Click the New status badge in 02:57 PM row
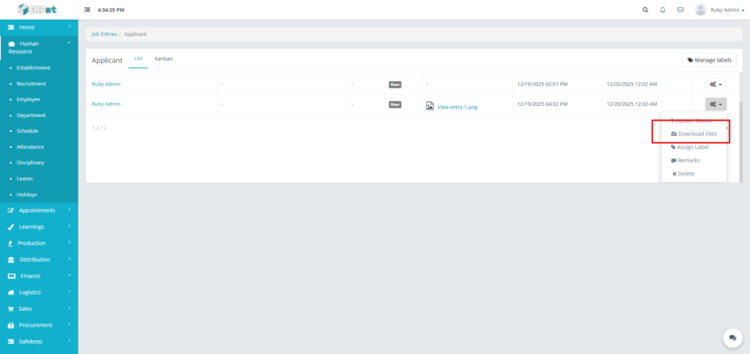The height and width of the screenshot is (354, 750). (x=395, y=85)
